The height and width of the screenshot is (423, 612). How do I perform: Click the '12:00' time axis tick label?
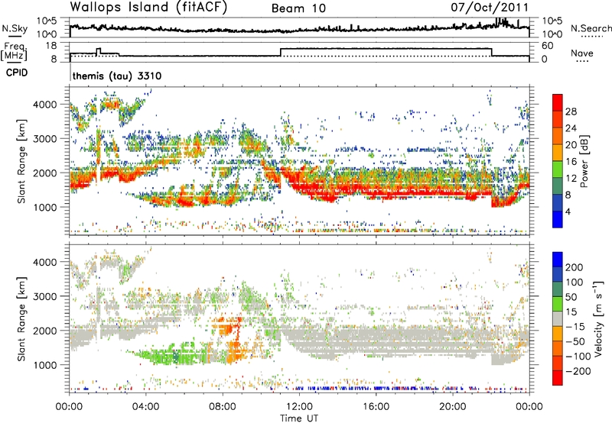point(299,407)
